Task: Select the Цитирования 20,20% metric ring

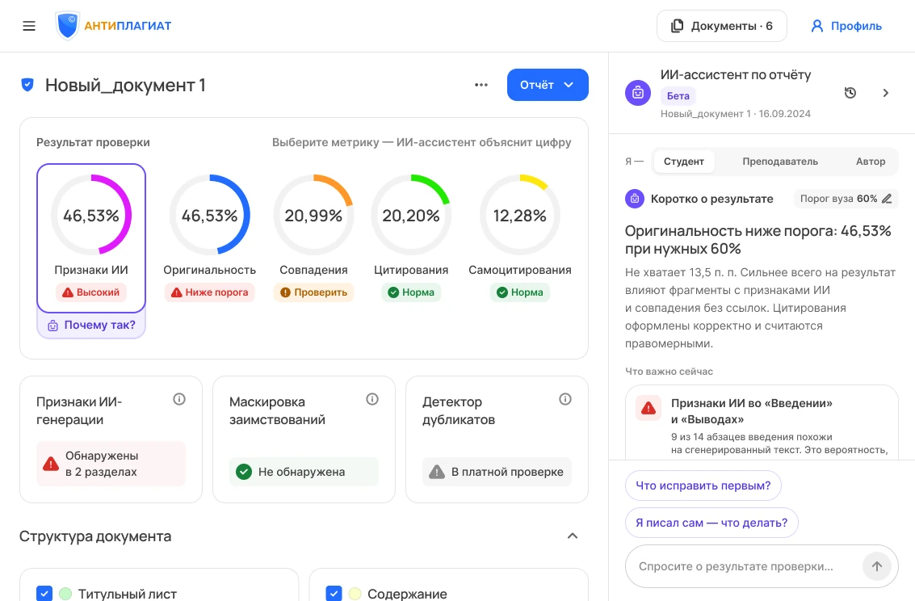Action: 411,215
